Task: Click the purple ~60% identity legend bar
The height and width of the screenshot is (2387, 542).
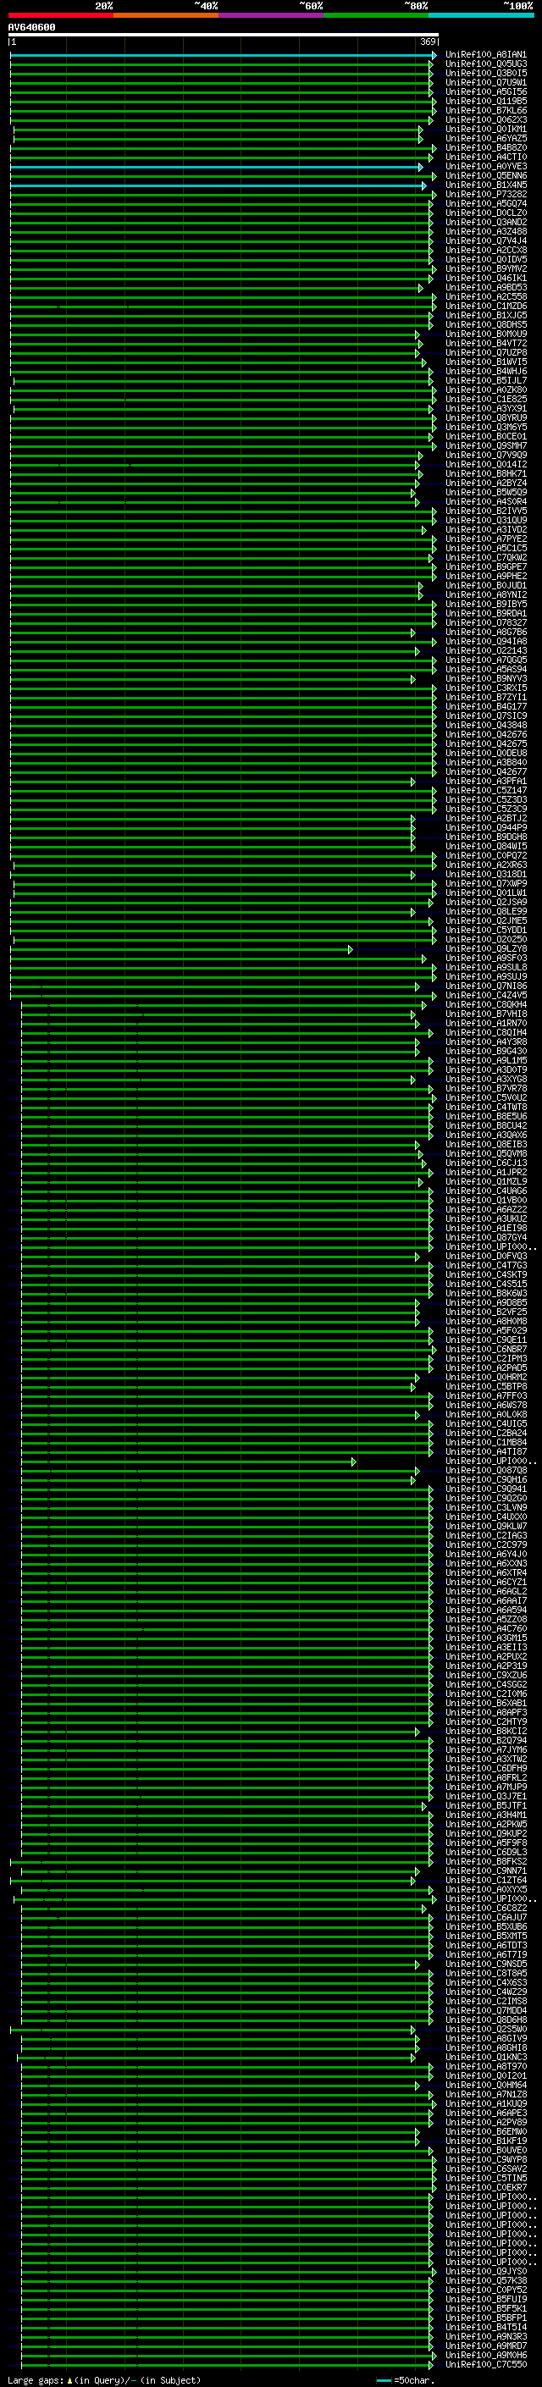Action: [x=270, y=15]
